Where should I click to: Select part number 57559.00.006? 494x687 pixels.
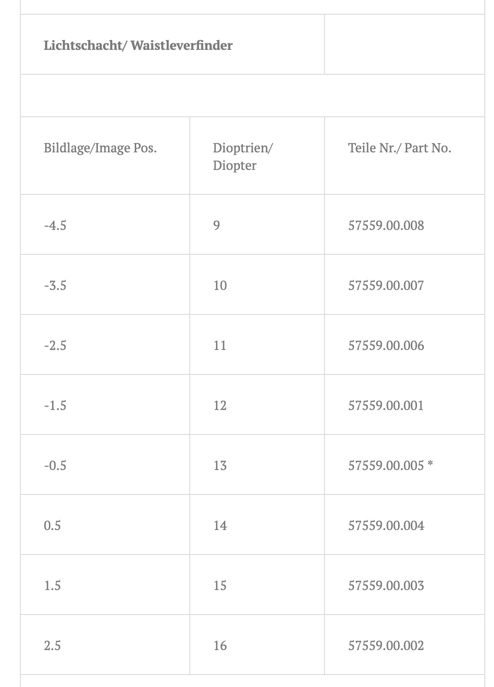[386, 345]
